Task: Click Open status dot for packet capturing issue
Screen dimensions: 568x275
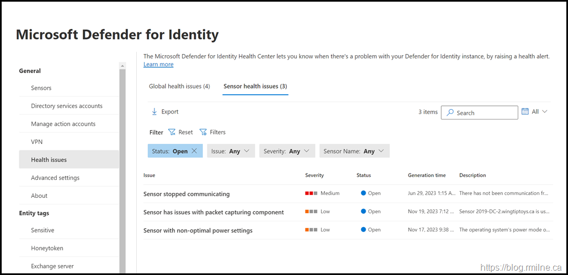Action: coord(363,212)
